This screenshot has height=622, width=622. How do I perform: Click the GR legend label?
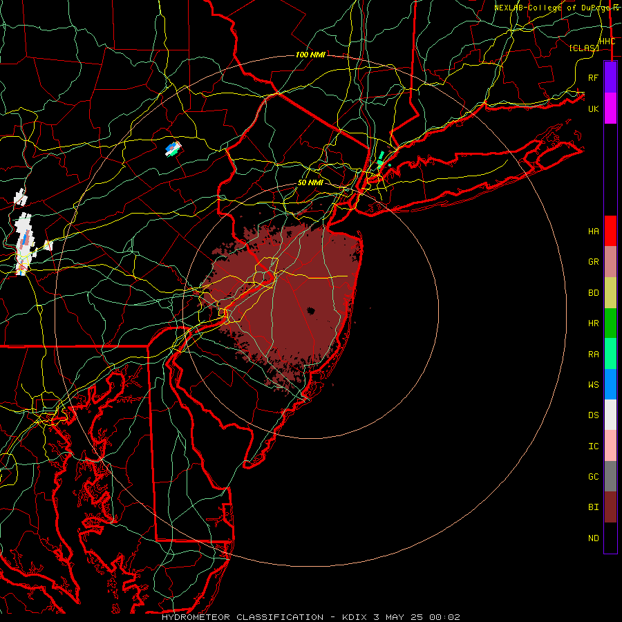(x=594, y=262)
